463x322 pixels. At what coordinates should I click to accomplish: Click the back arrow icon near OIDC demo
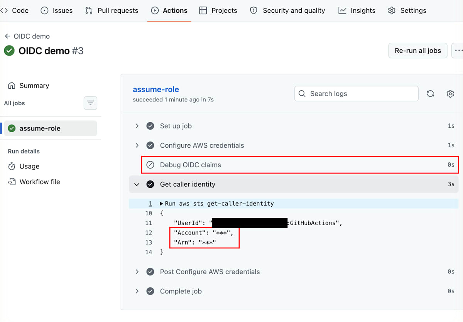(x=7, y=36)
